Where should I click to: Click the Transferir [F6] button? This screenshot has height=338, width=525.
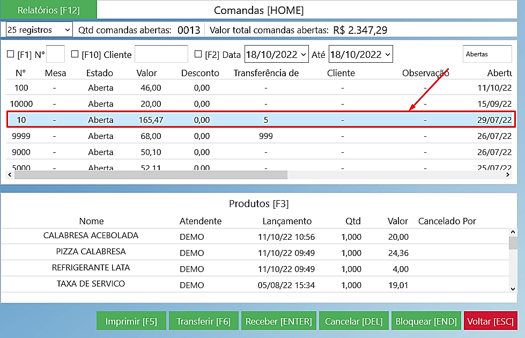coord(204,321)
